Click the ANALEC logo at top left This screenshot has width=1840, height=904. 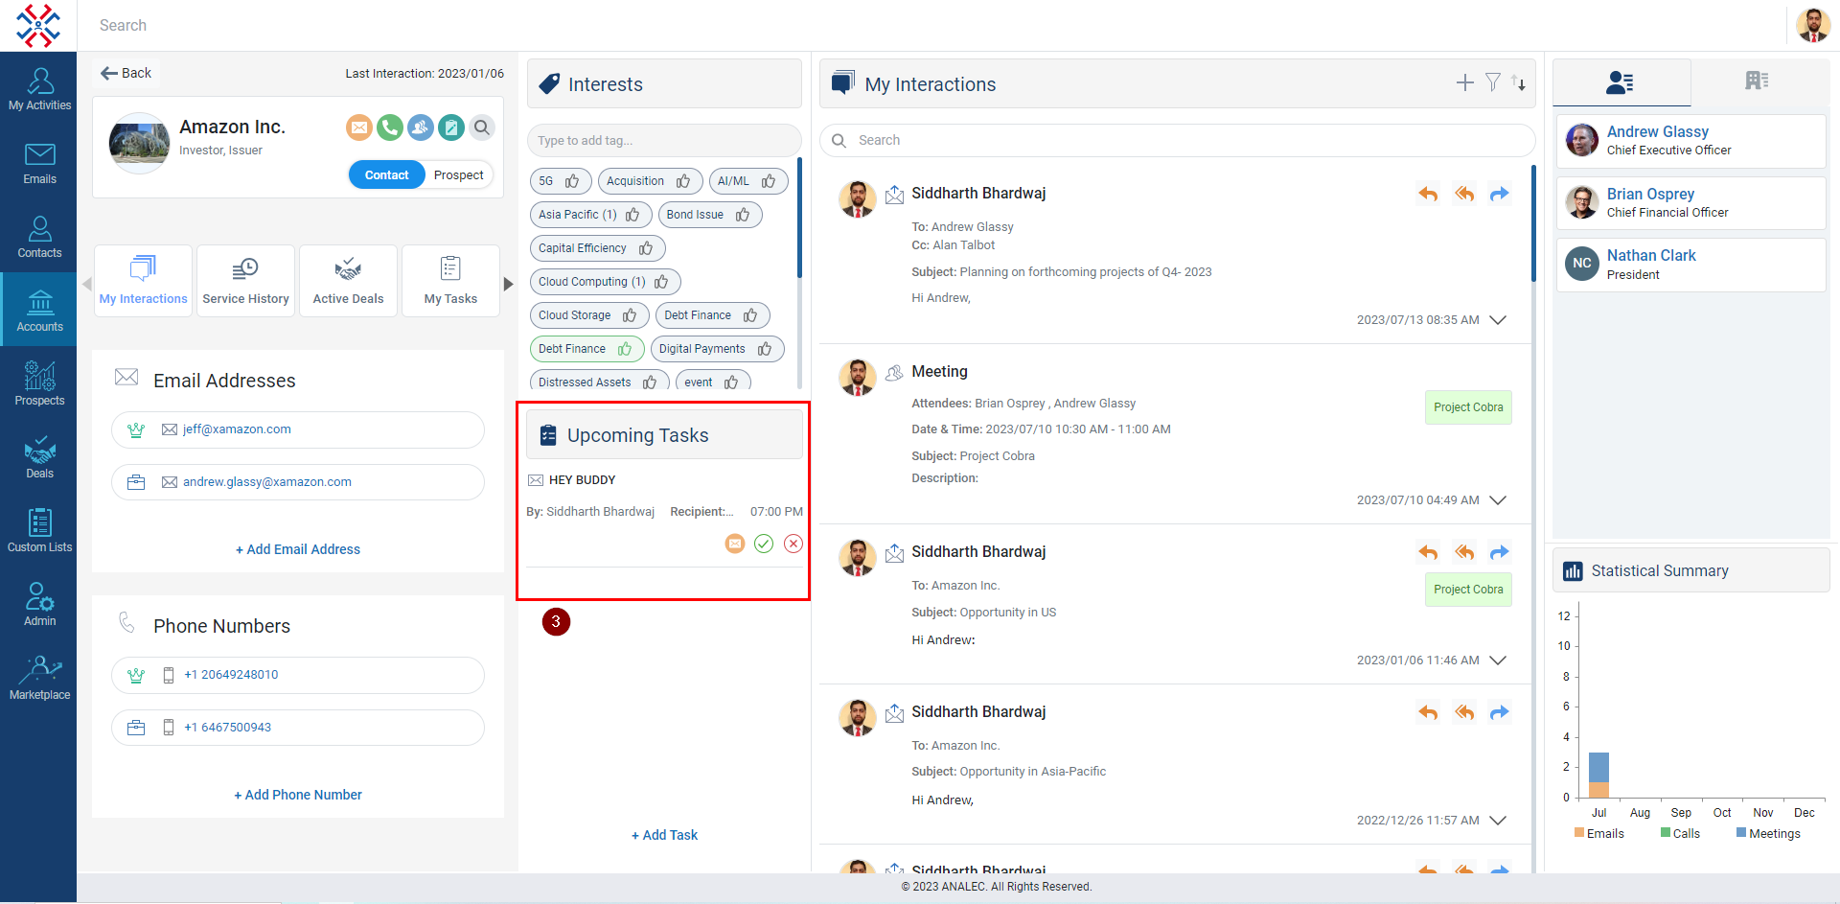(x=38, y=25)
